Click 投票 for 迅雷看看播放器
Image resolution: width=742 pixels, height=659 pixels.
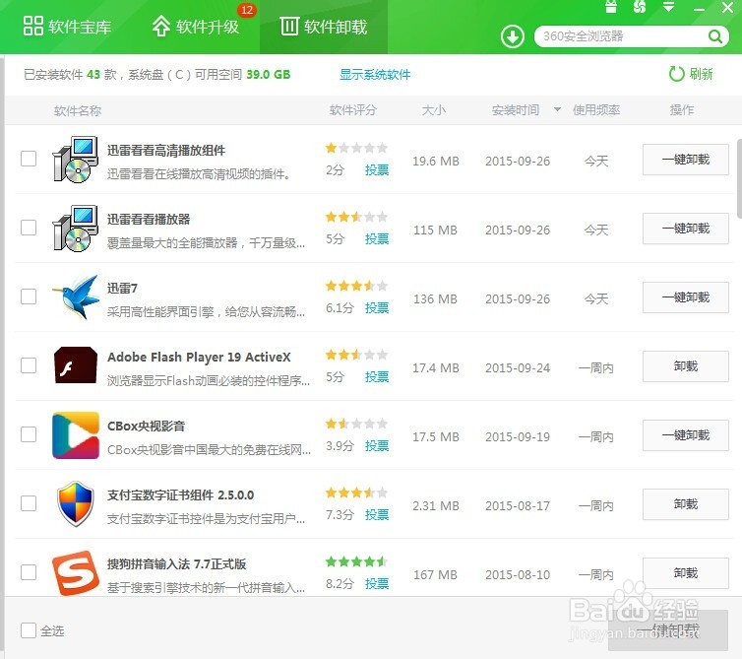pos(377,238)
